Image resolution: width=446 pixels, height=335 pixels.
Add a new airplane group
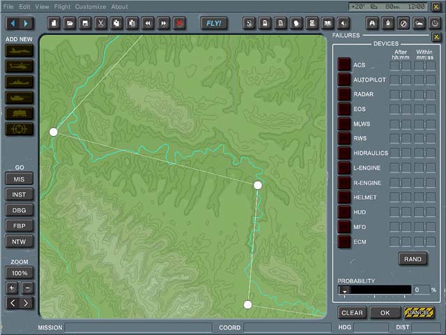[19, 51]
